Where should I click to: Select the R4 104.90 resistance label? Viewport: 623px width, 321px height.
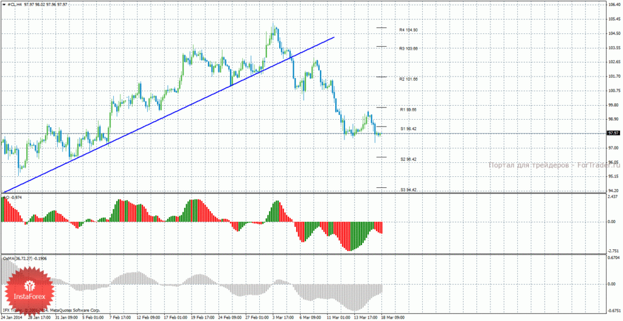coord(408,30)
